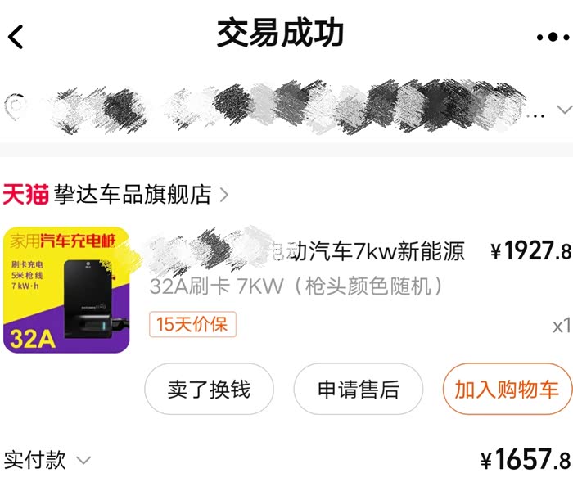Viewport: 573px width, 491px height.
Task: Tap the back arrow icon
Action: (16, 37)
